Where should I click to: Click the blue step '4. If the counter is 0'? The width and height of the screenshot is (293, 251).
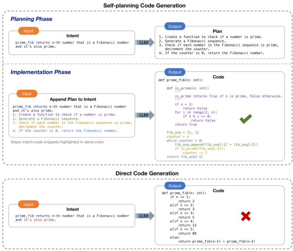65,131
